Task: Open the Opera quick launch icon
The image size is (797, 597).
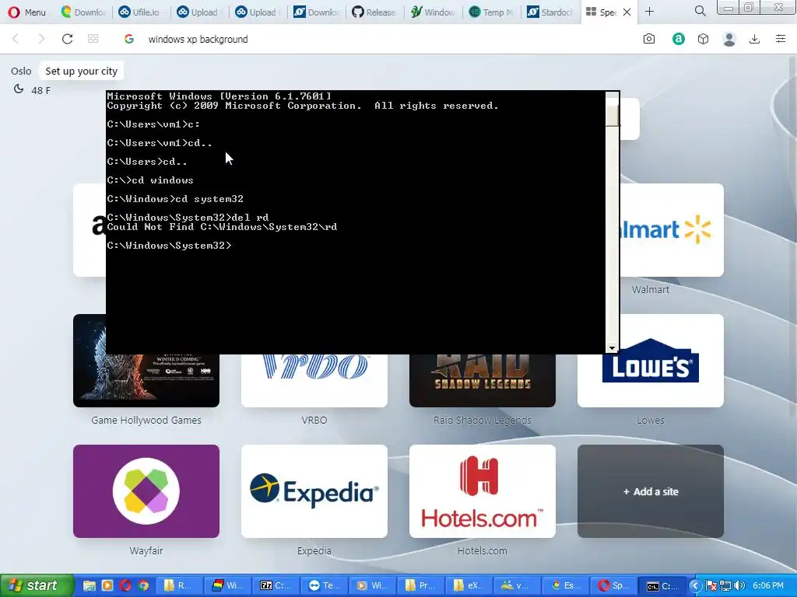Action: pyautogui.click(x=125, y=585)
